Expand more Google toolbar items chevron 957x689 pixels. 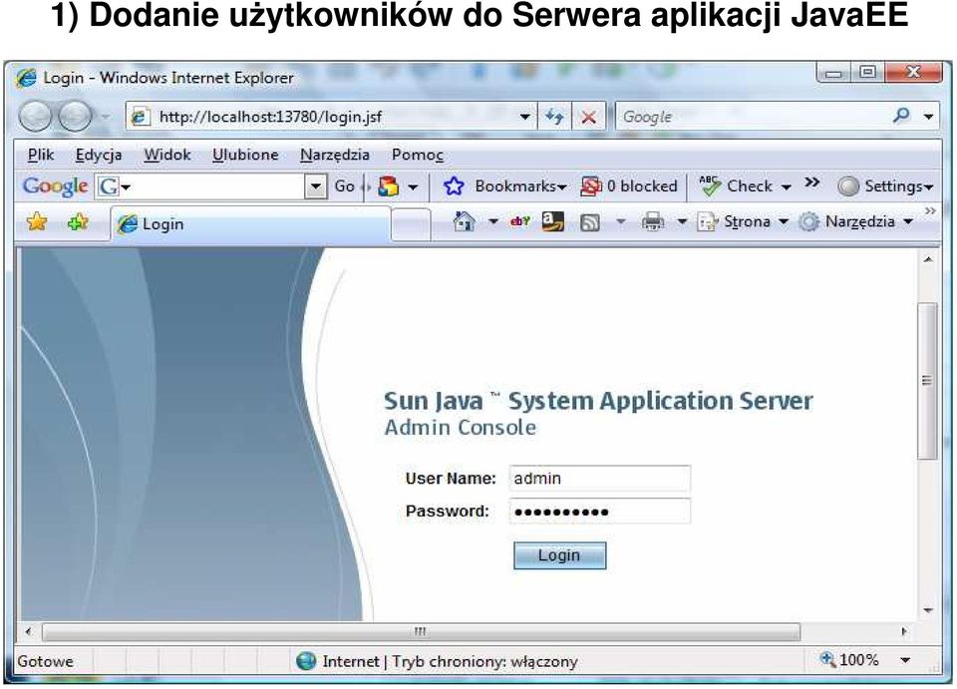[811, 182]
